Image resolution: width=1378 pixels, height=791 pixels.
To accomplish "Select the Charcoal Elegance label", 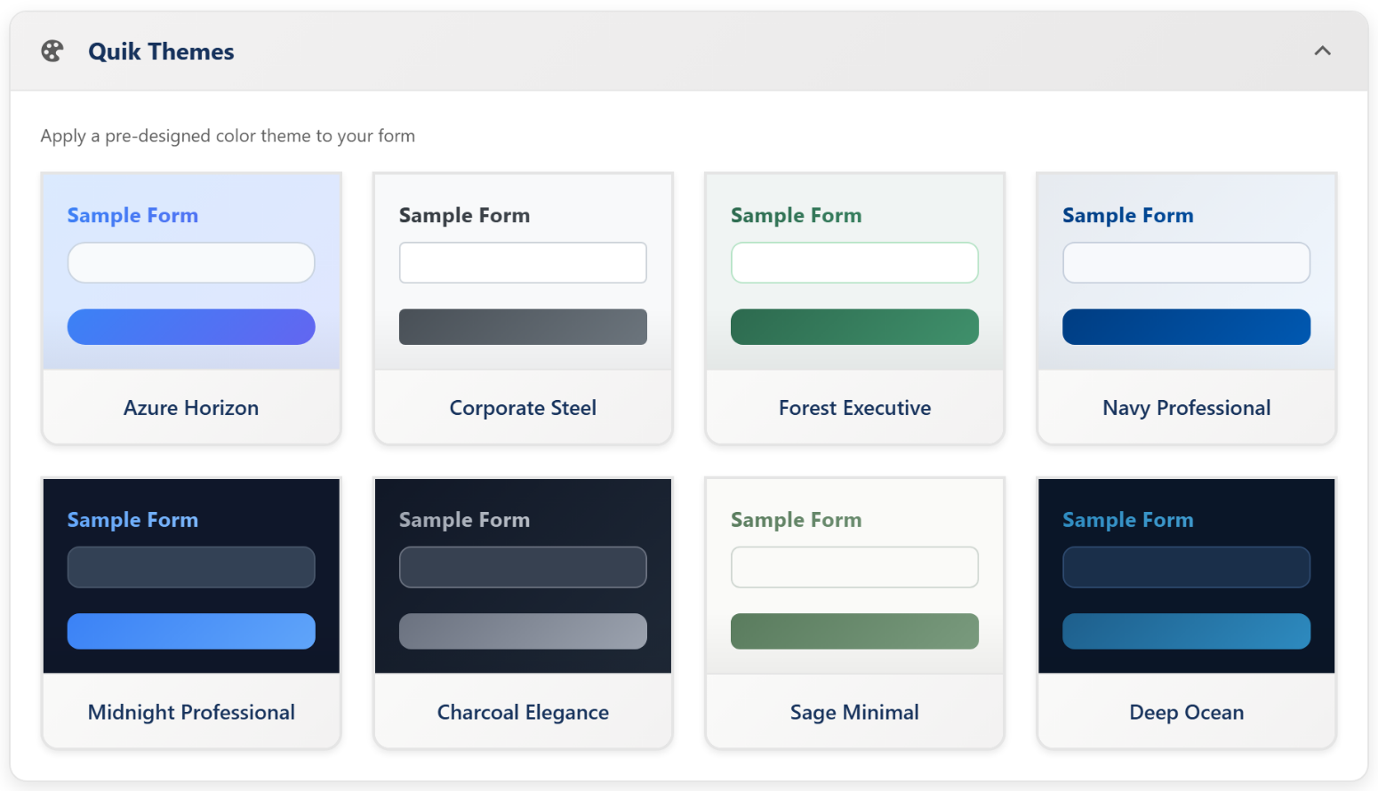I will [523, 712].
